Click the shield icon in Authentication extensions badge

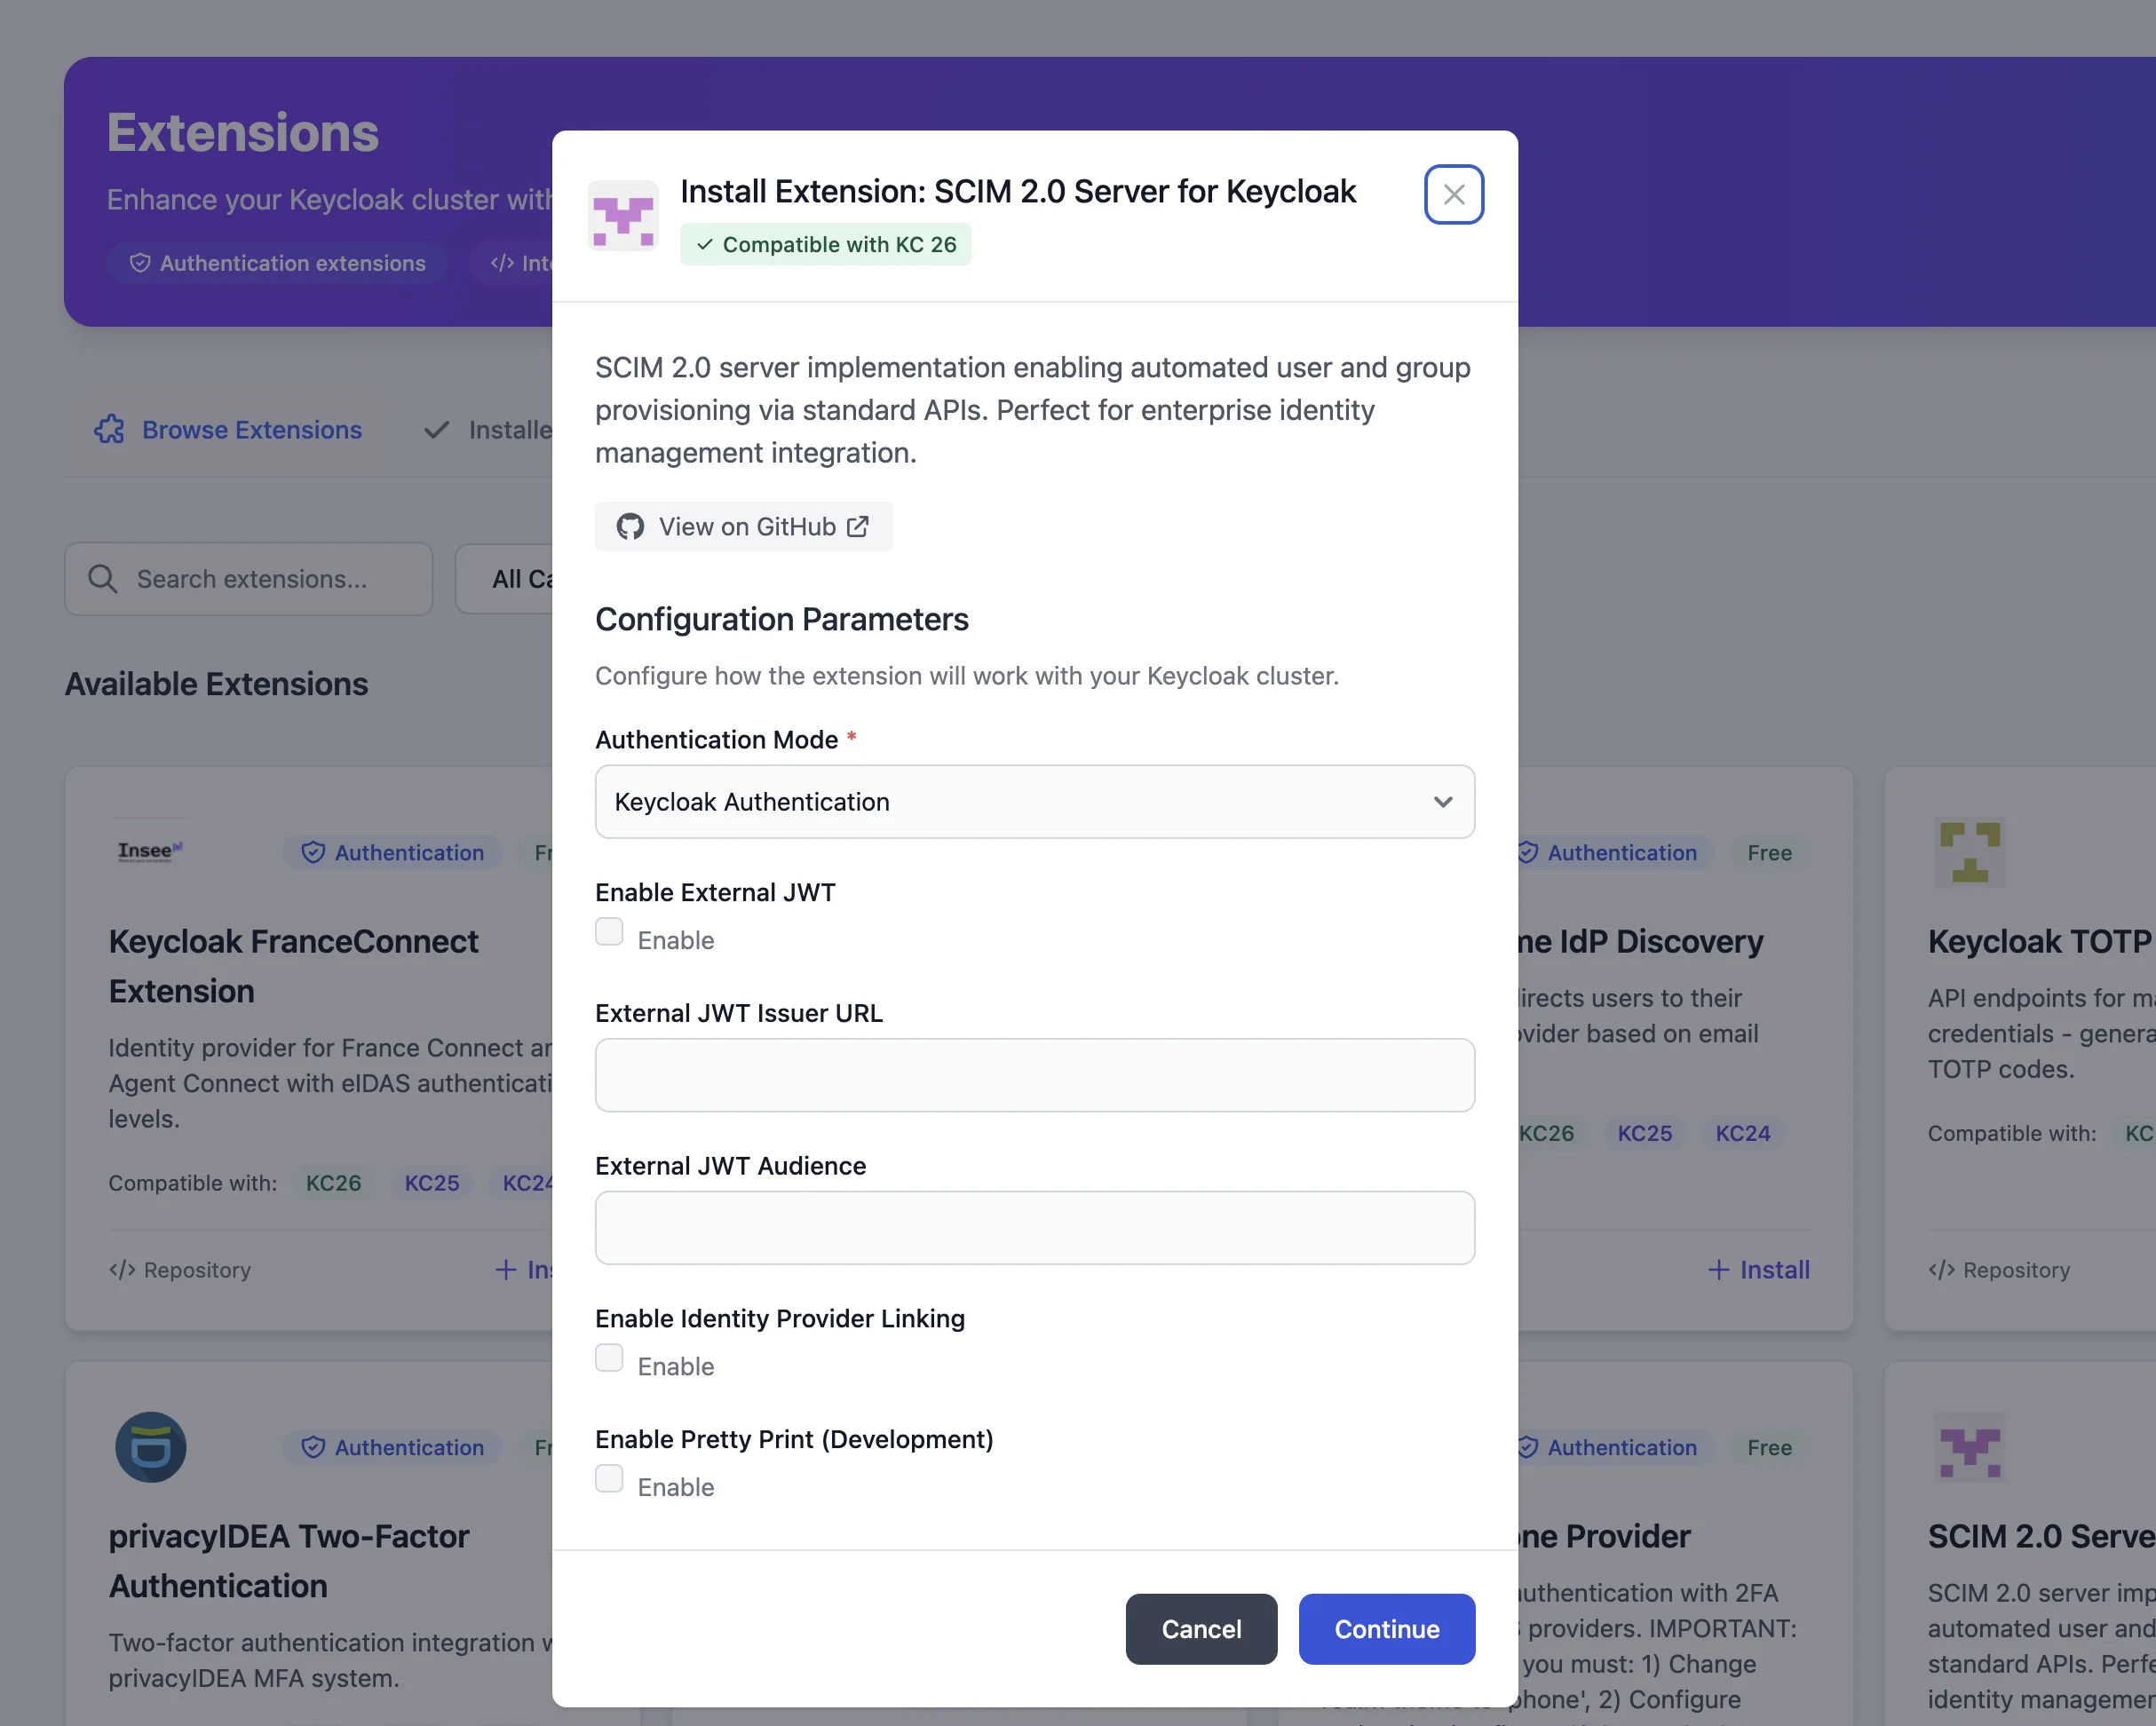click(x=139, y=262)
